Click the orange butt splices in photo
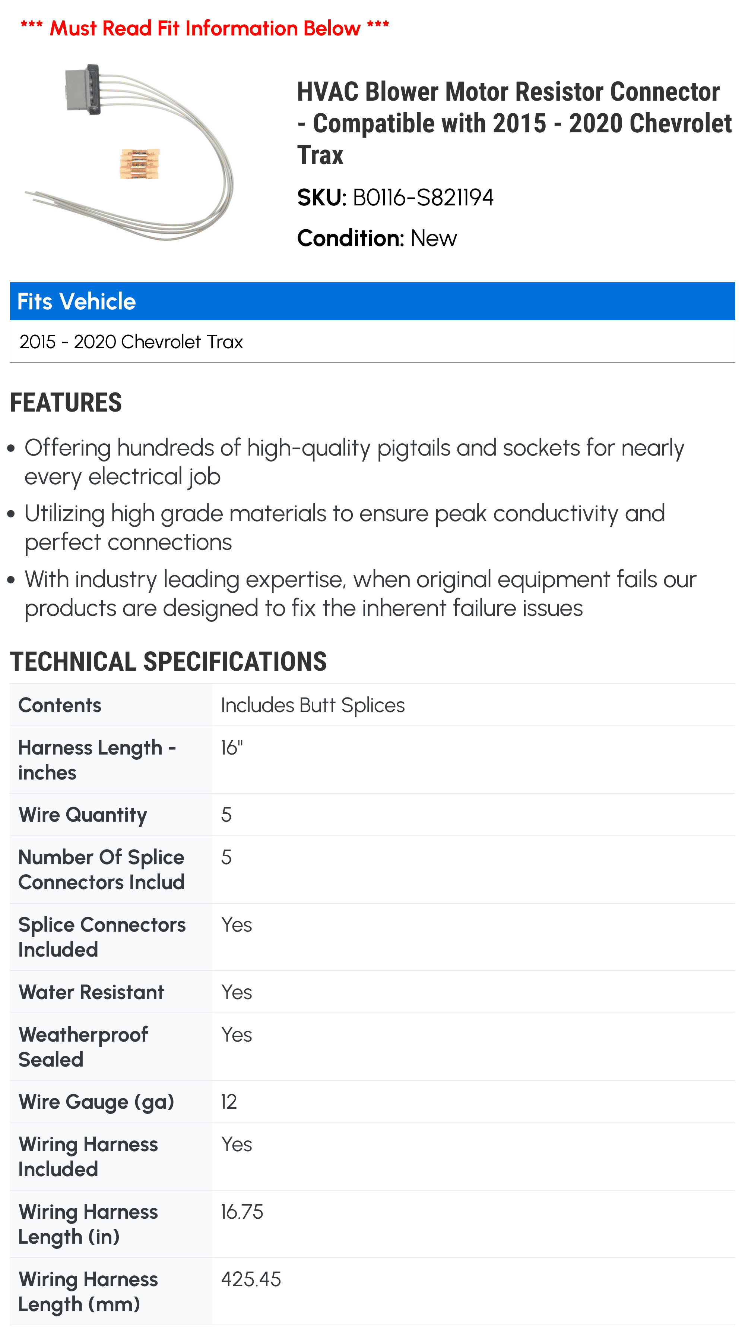The width and height of the screenshot is (745, 1335). coord(140,164)
